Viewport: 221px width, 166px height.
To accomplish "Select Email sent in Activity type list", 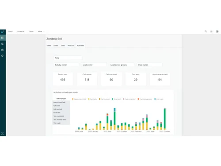I will 61,112.
